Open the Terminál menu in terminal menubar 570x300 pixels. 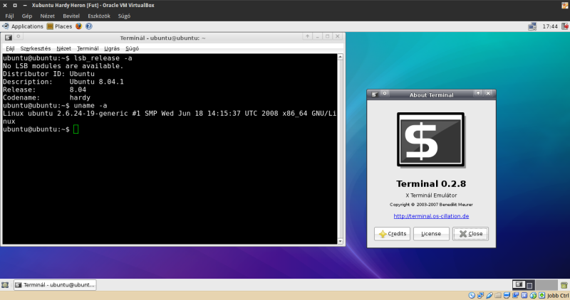pyautogui.click(x=88, y=48)
